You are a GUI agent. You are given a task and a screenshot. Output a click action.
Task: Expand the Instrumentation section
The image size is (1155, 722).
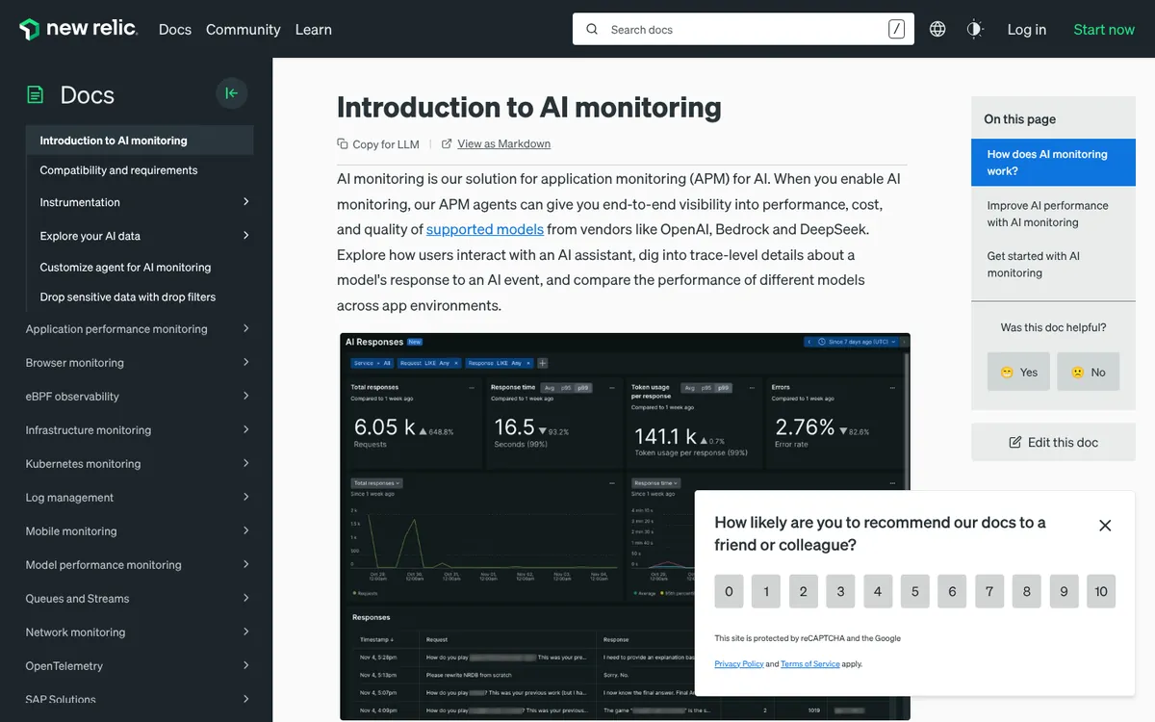(246, 202)
